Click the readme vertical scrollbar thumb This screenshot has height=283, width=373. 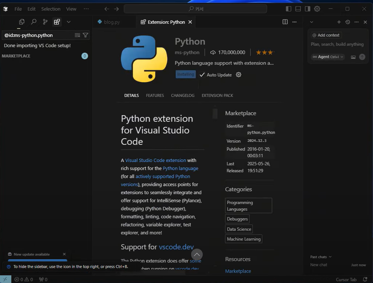tap(215, 113)
